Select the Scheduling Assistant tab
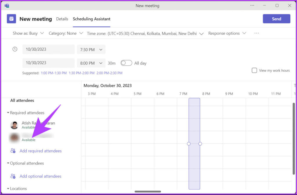The image size is (297, 195). pos(92,19)
